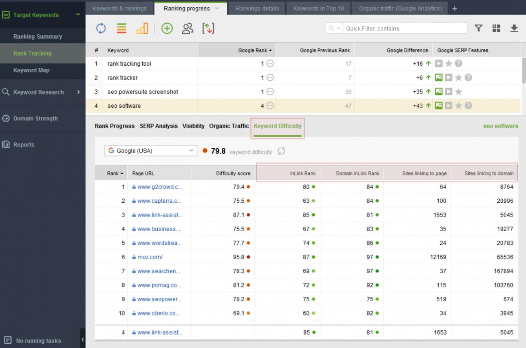Click the bar chart icon in toolbar

click(142, 28)
